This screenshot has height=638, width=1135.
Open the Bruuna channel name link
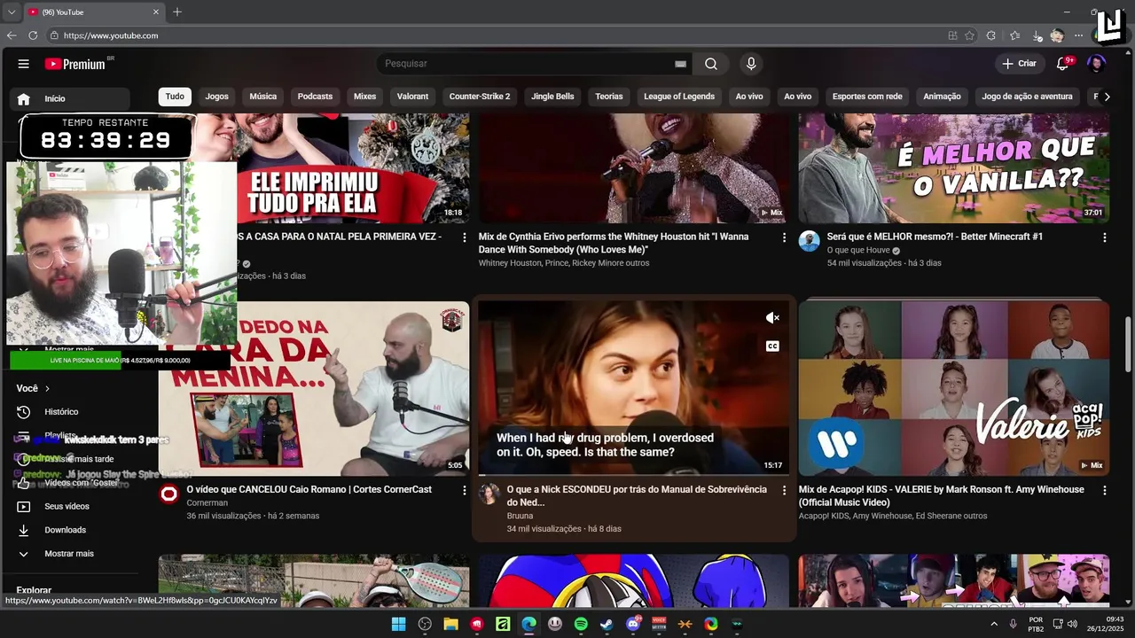pos(521,516)
